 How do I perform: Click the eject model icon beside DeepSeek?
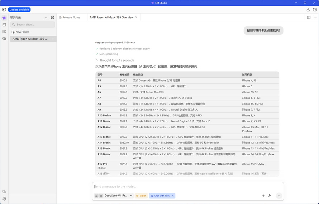(96, 196)
